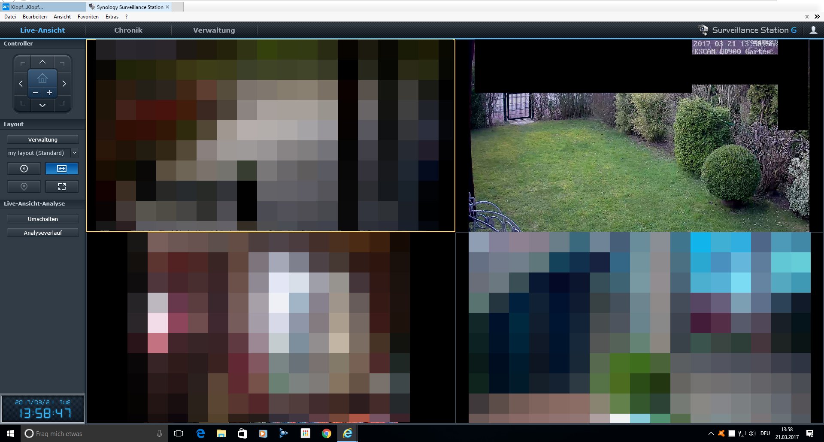Screen dimensions: 824x442
Task: Toggle the camera information overlay button
Action: [x=24, y=169]
